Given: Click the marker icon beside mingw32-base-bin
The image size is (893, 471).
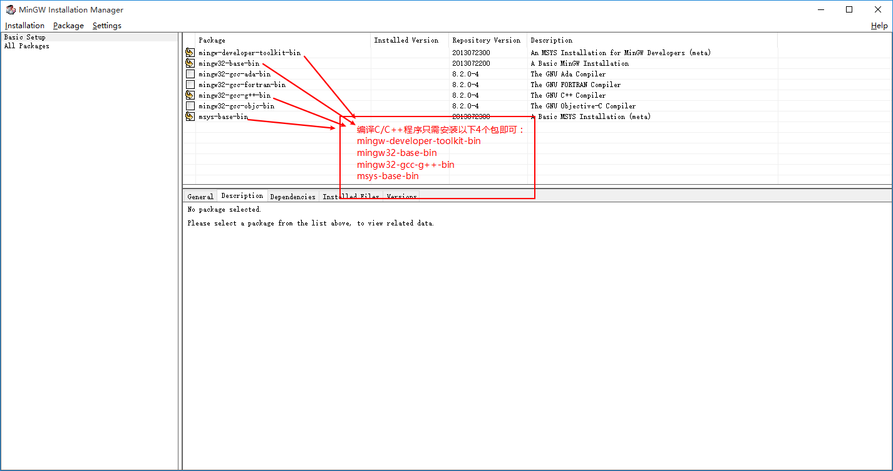Looking at the screenshot, I should point(190,63).
